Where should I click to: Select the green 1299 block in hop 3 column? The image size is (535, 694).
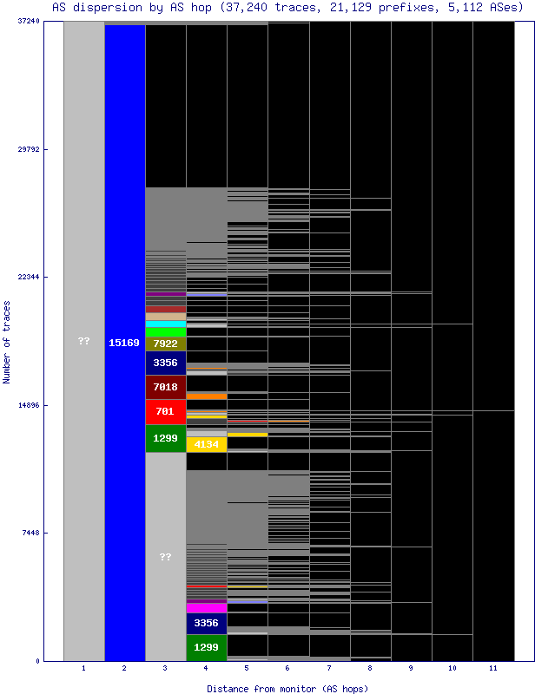(165, 438)
